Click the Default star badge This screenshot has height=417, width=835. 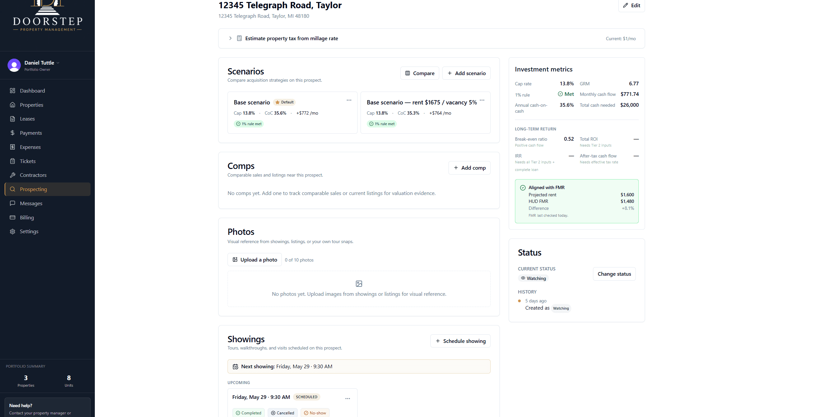(284, 102)
